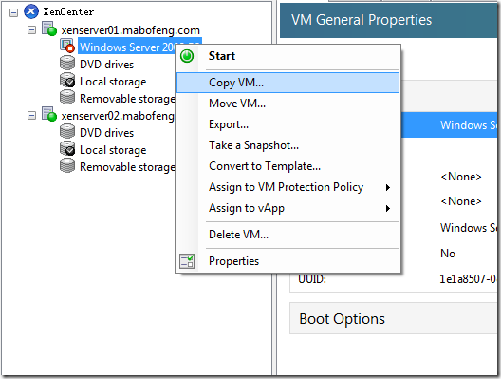Click the xenserver01 host server icon
Image resolution: width=501 pixels, height=379 pixels.
[49, 28]
